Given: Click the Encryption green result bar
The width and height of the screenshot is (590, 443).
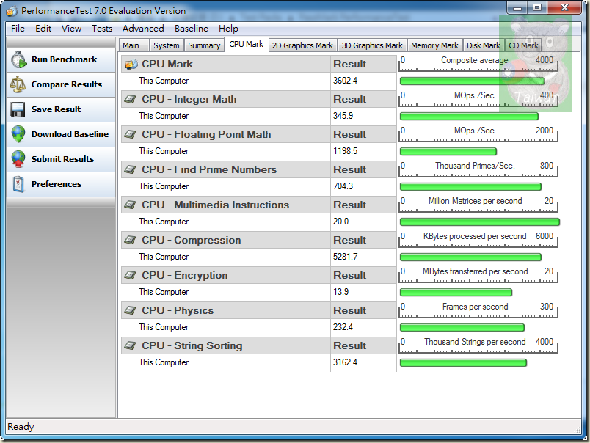Looking at the screenshot, I should click(456, 292).
